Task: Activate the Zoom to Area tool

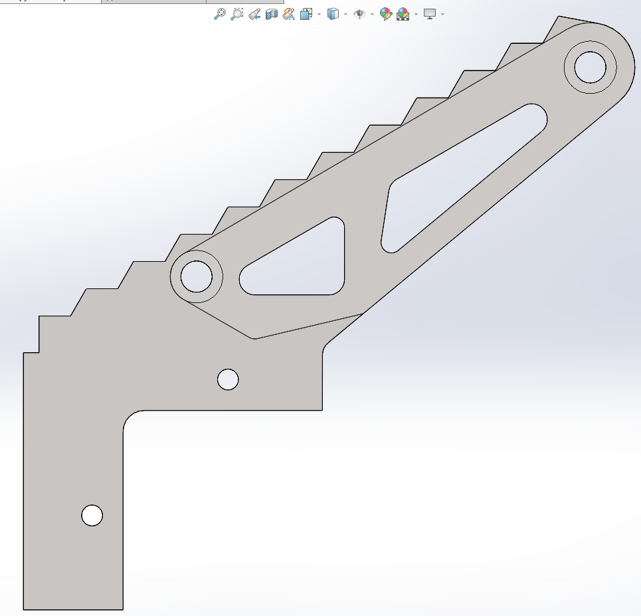Action: coord(236,14)
